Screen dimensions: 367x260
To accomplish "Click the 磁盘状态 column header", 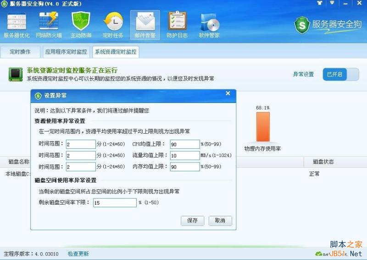I will click(x=323, y=162).
